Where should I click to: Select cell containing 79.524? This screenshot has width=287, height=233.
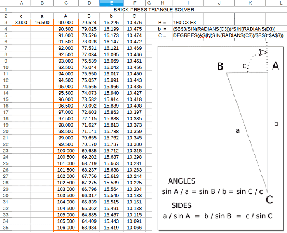pyautogui.click(x=89, y=23)
